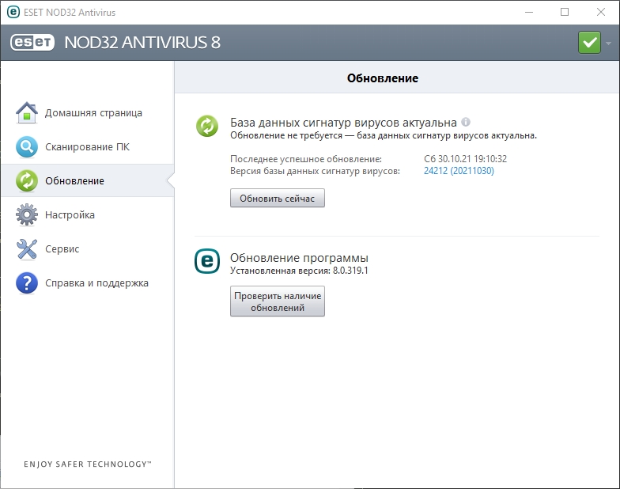This screenshot has height=489, width=620.
Task: Minimize the ESET NOD32 Antivirus window
Action: tap(529, 13)
